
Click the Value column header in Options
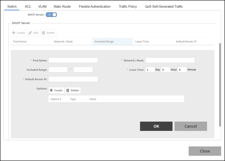click(93, 99)
